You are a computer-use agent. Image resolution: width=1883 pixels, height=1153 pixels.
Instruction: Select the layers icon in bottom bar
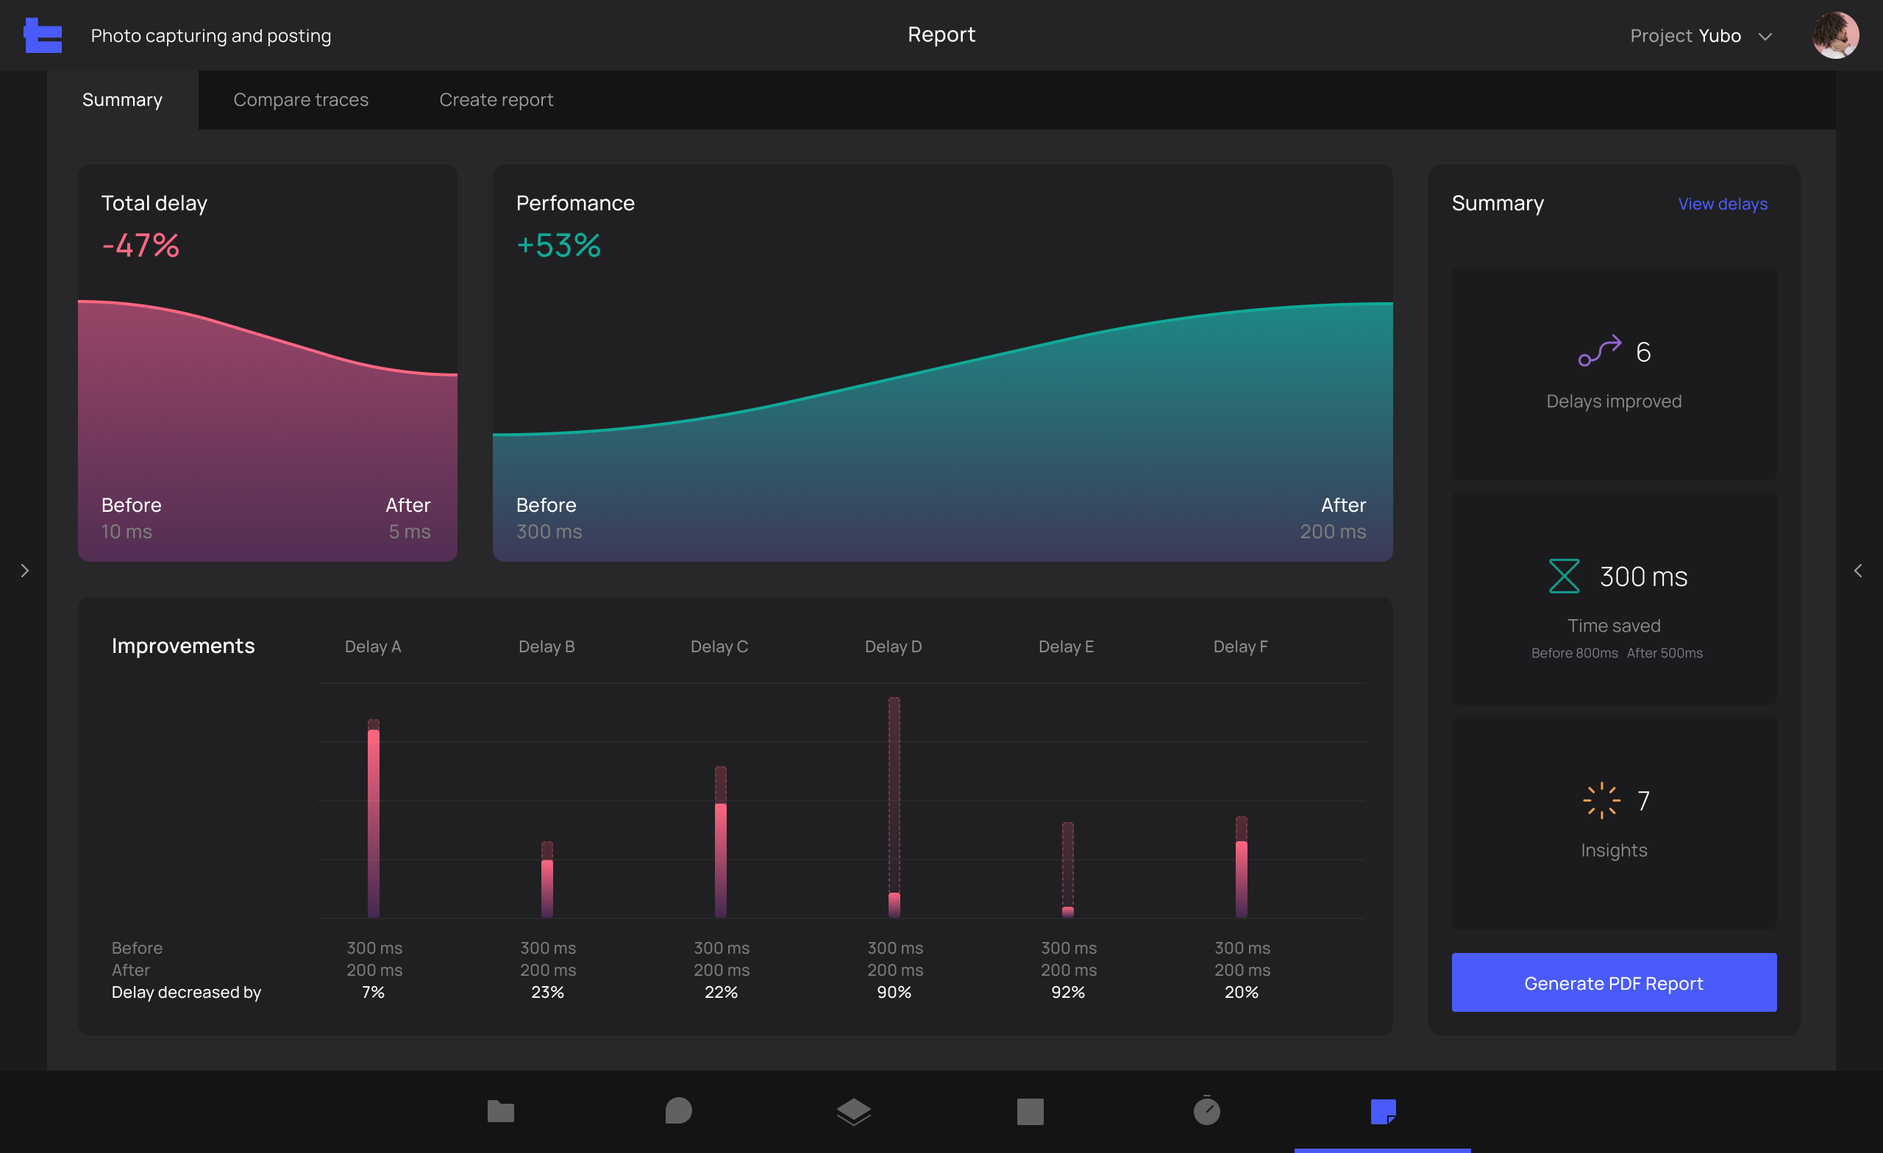[x=854, y=1111]
